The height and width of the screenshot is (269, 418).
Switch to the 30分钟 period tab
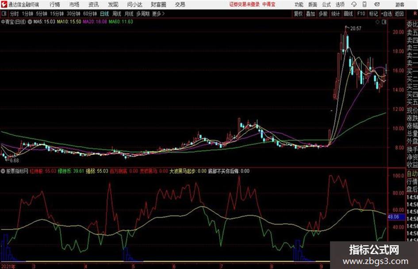73,14
